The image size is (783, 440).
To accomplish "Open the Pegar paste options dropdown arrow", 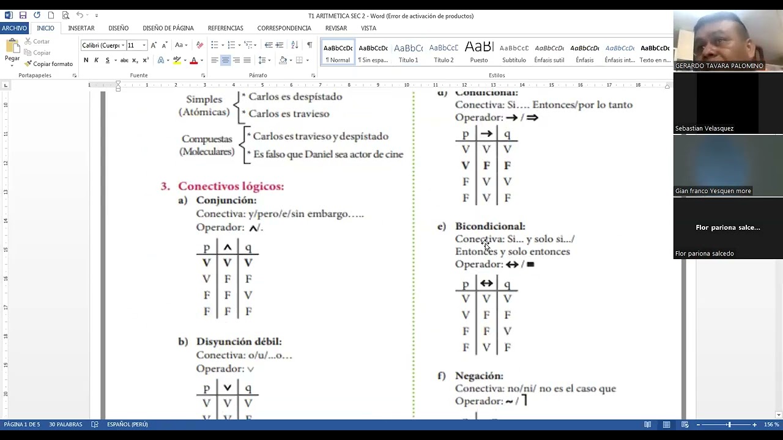I will tap(12, 64).
